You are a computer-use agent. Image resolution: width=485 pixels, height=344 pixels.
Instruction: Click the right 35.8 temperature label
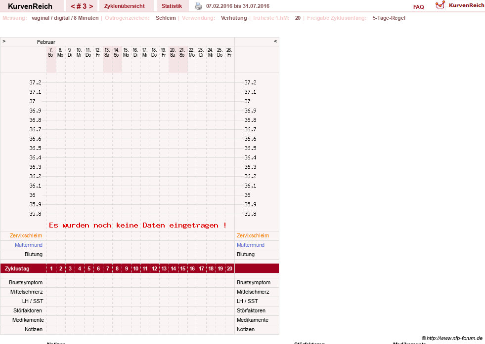250,214
